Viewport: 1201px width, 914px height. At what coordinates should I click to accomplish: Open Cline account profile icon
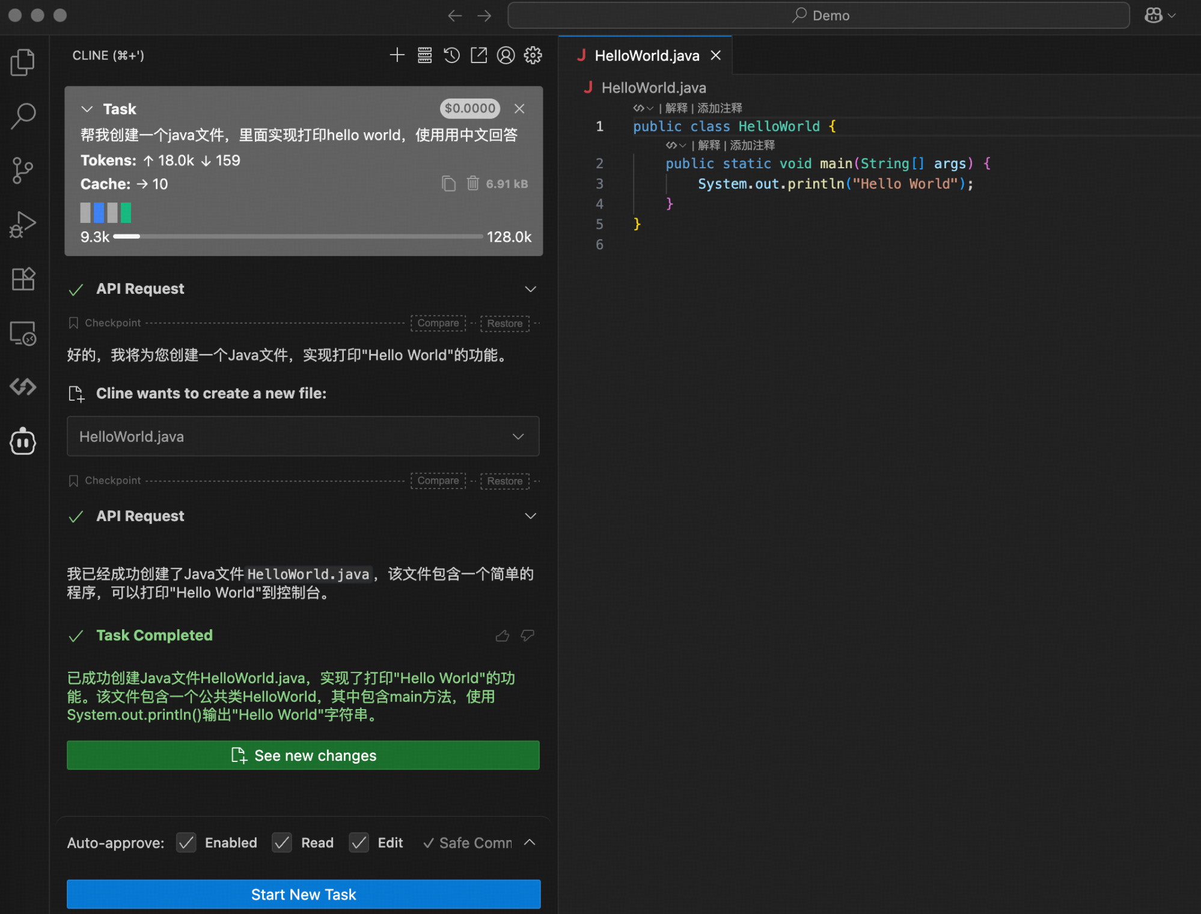click(506, 55)
